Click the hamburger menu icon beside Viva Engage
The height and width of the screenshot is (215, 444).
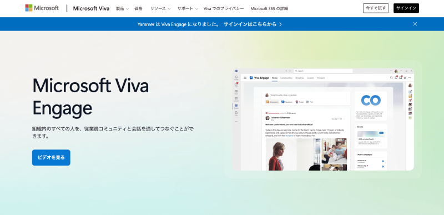pos(245,78)
